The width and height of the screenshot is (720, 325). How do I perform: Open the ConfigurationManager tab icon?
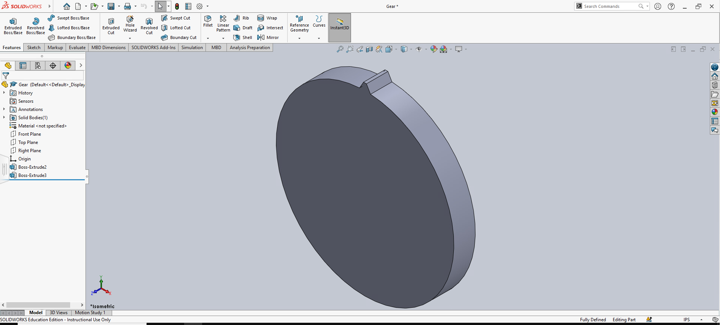(38, 66)
